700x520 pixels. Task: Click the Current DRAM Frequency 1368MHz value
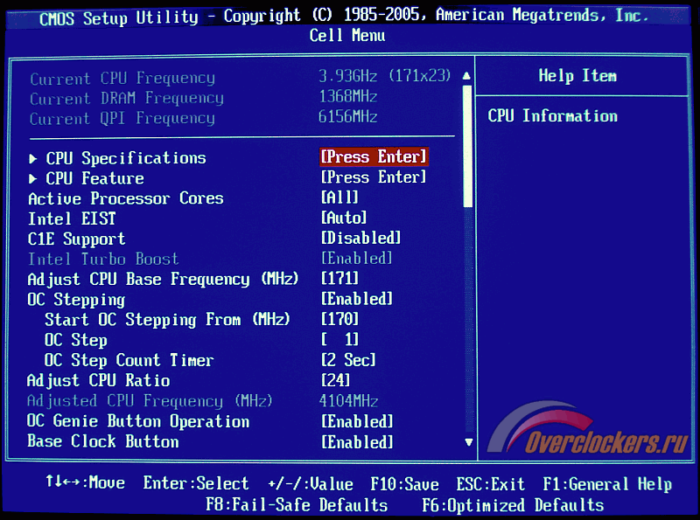348,96
